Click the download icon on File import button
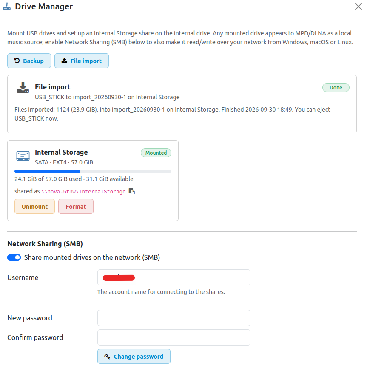367x369 pixels. tap(64, 61)
